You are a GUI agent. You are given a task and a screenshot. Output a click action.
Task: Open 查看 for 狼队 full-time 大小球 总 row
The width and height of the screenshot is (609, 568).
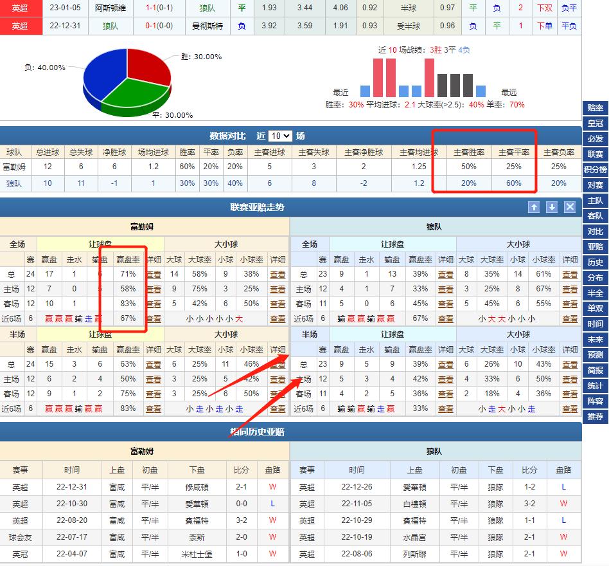click(x=570, y=274)
